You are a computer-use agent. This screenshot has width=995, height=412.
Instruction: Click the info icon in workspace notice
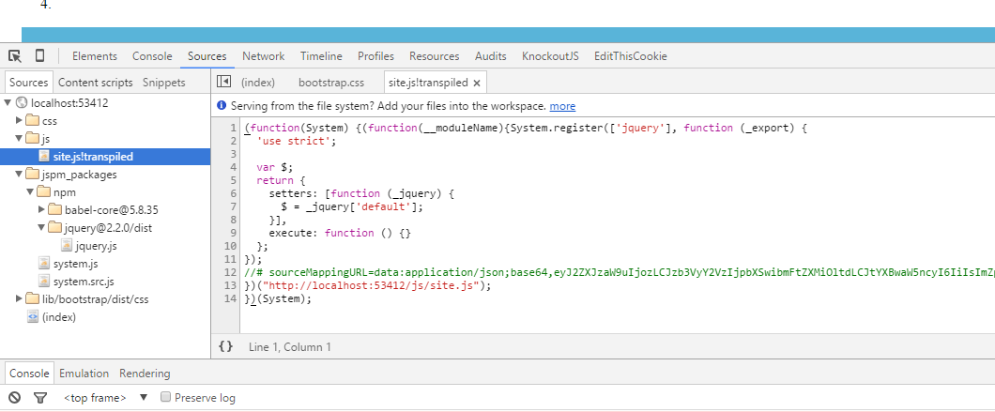tap(222, 106)
